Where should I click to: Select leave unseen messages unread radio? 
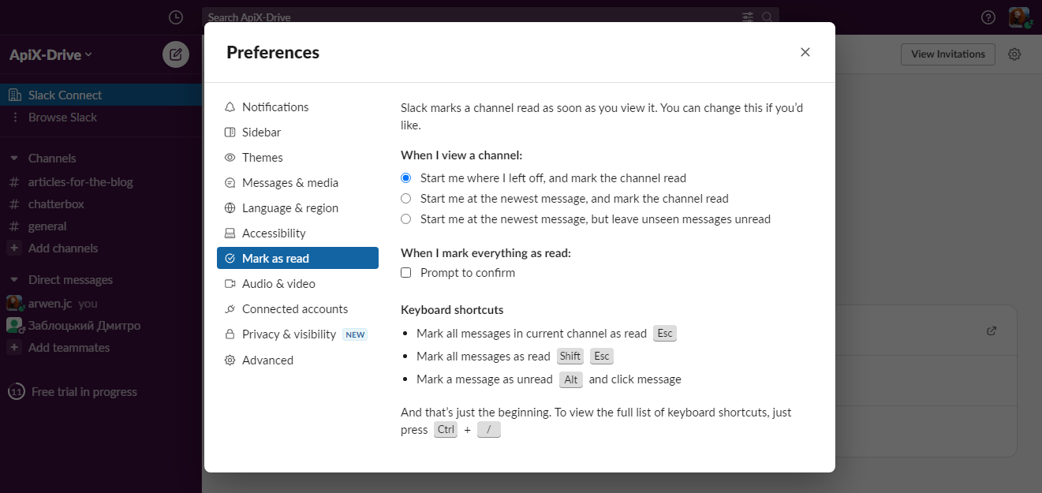tap(406, 218)
